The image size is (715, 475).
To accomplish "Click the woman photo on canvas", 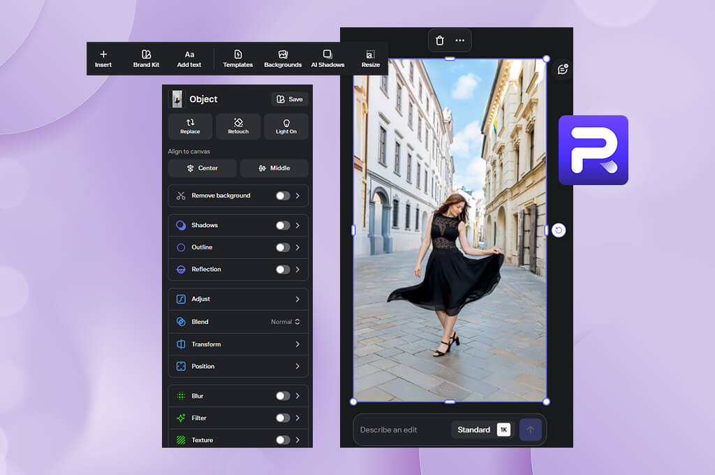I will (450, 231).
